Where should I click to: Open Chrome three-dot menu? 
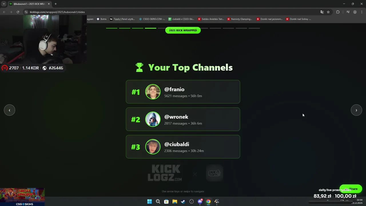click(x=362, y=12)
